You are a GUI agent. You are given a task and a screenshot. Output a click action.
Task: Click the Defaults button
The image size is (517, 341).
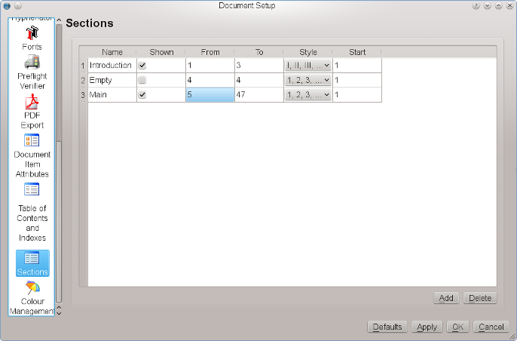(387, 327)
